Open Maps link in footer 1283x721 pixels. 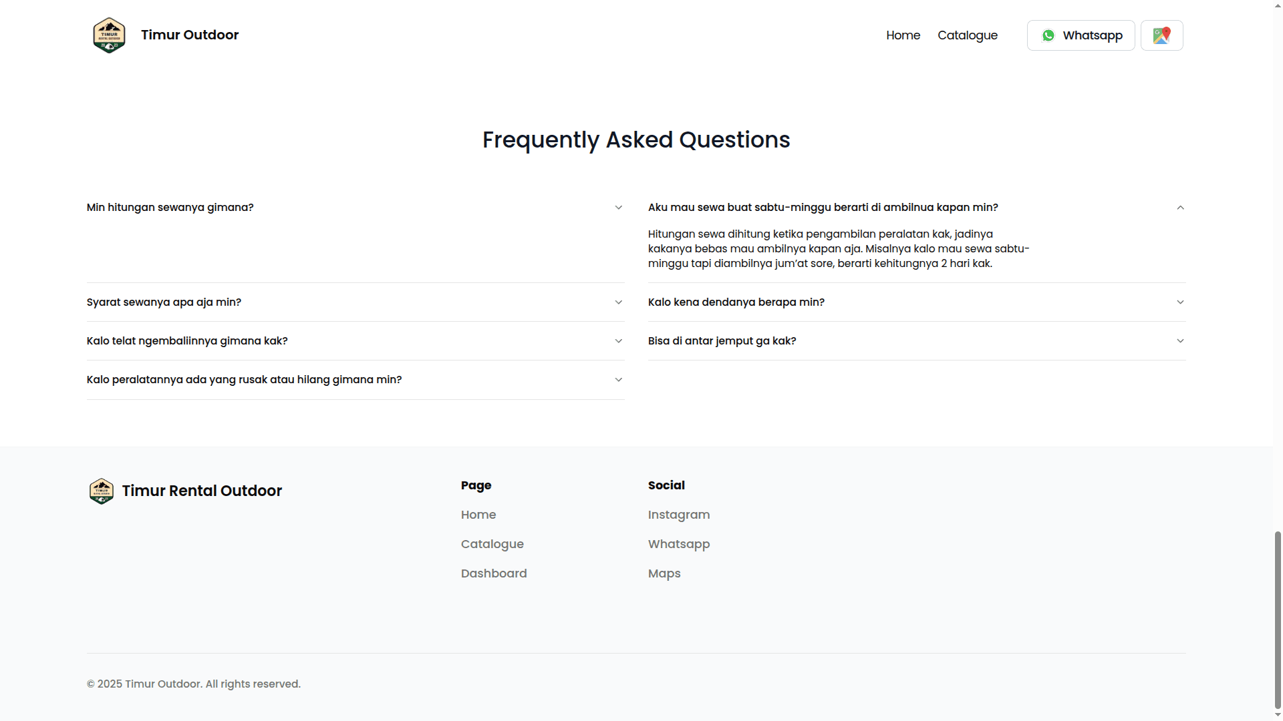click(664, 573)
